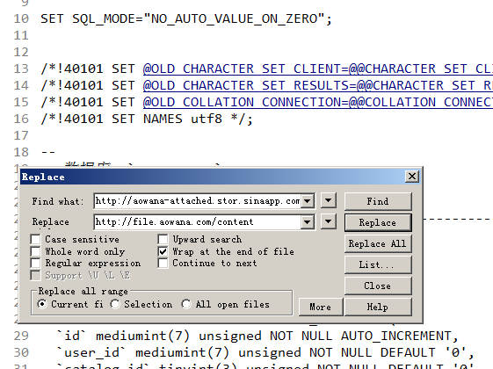Click the Help button
The width and height of the screenshot is (493, 369).
pyautogui.click(x=378, y=307)
